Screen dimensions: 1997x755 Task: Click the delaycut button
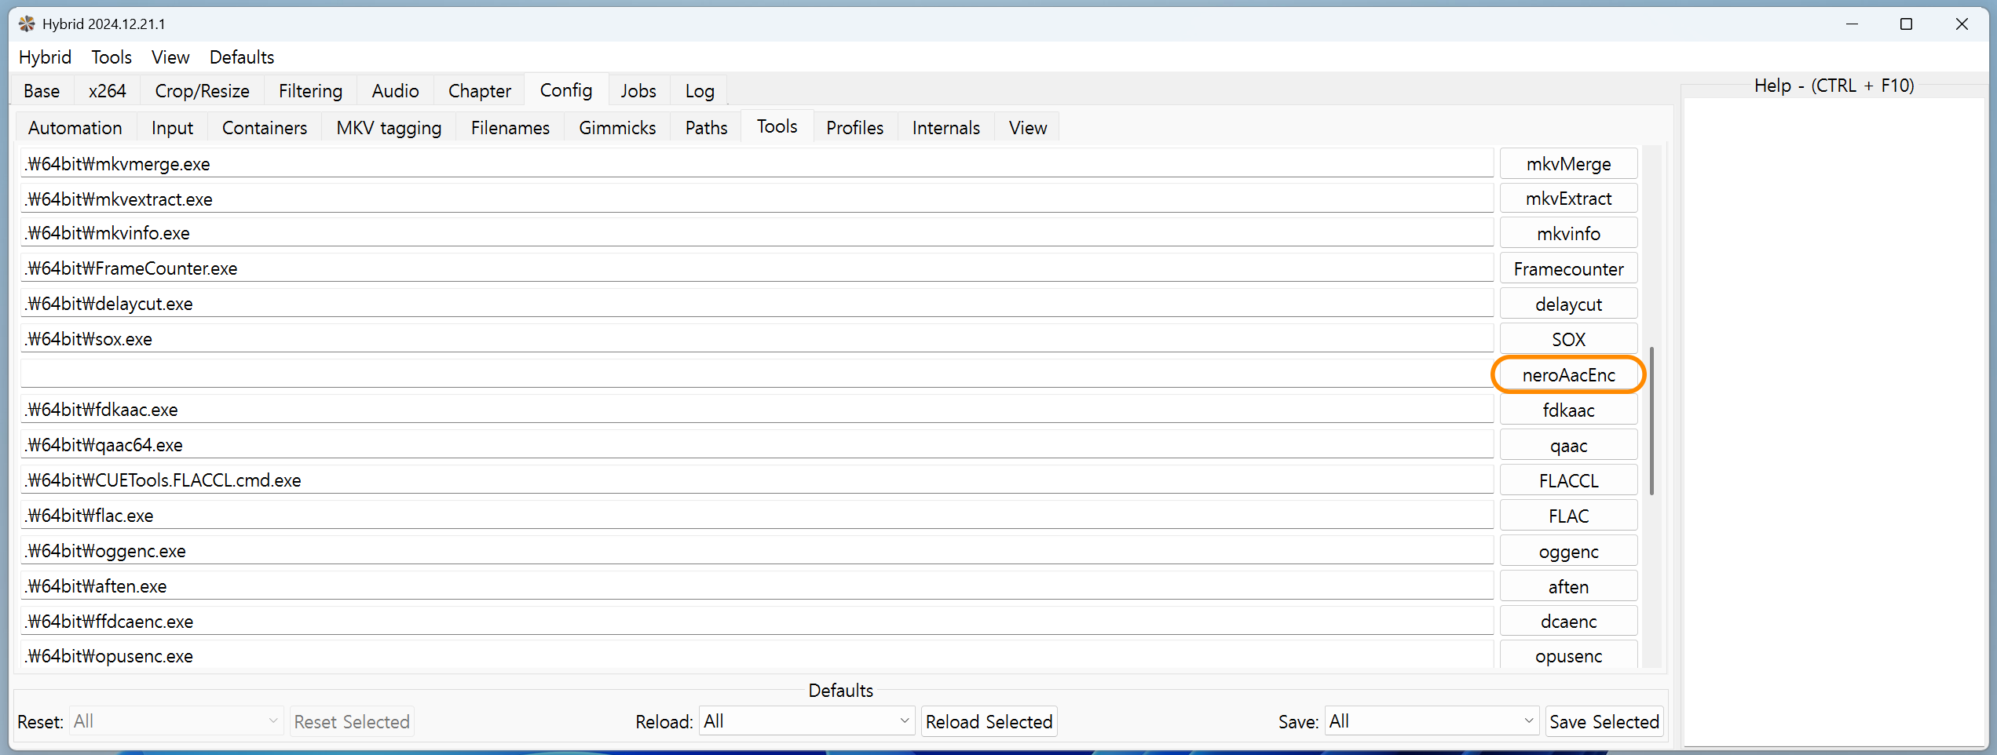tap(1568, 305)
